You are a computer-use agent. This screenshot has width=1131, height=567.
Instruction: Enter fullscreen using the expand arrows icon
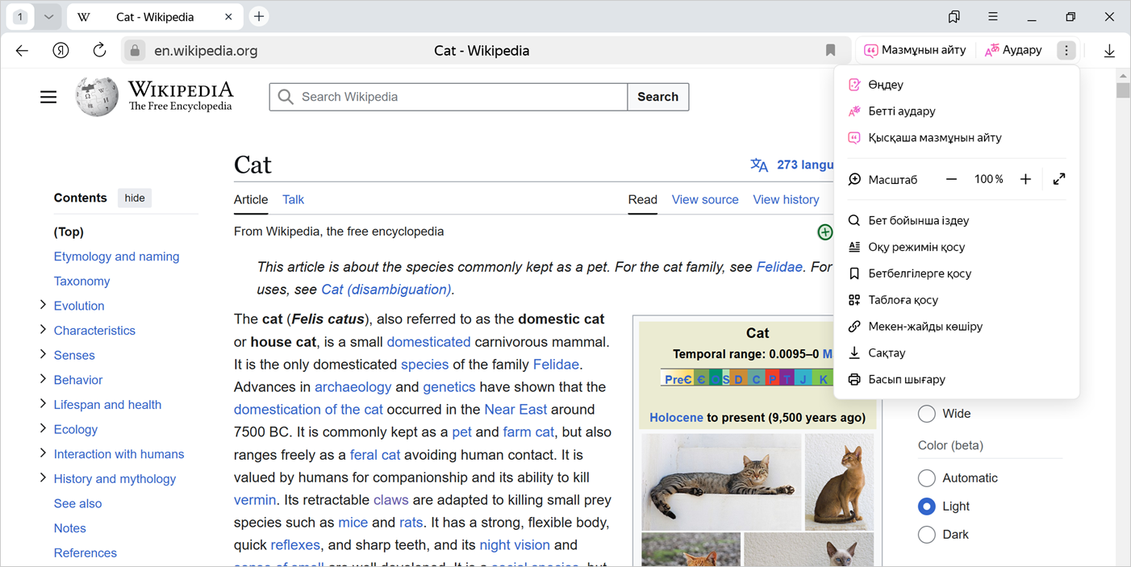tap(1058, 179)
